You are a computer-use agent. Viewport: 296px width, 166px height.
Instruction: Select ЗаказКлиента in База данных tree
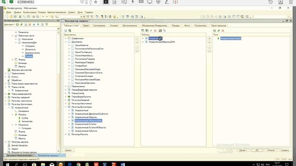81,45
